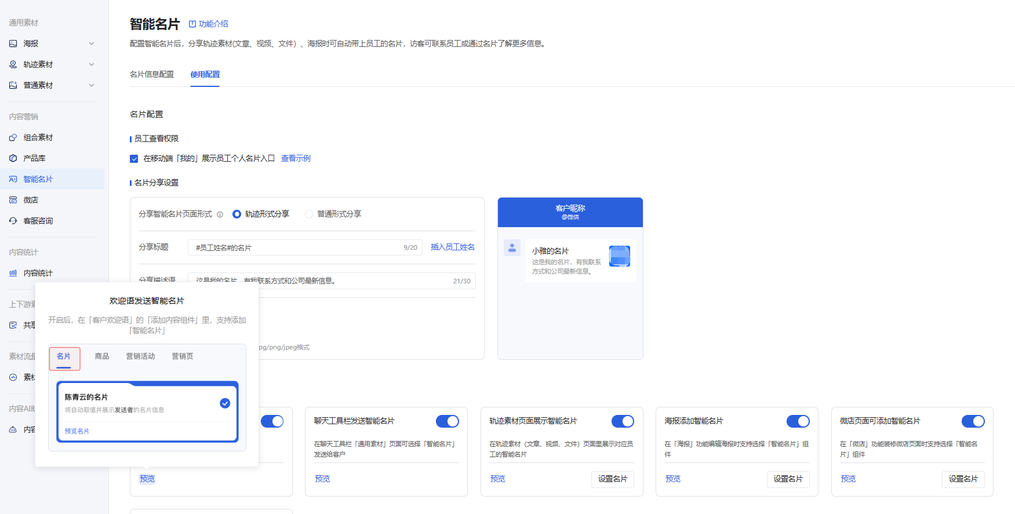Click the 组合素材 sidebar icon

click(13, 137)
